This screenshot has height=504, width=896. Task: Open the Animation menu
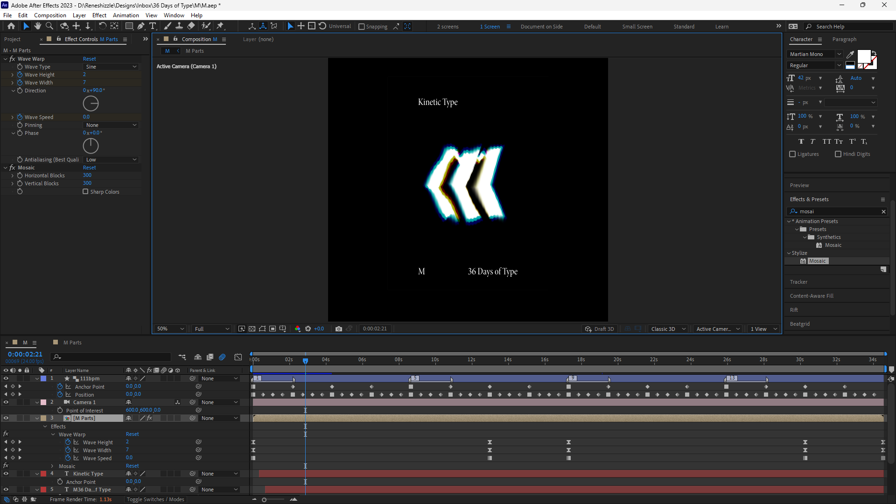[x=126, y=15]
